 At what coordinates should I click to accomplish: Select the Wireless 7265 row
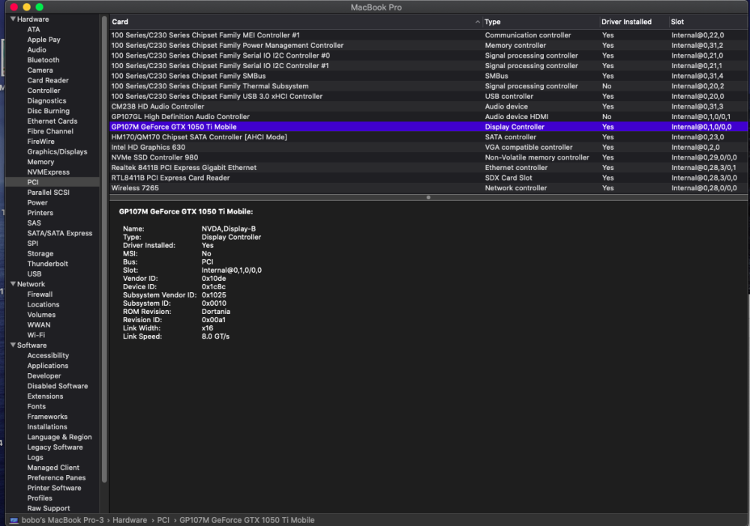428,188
